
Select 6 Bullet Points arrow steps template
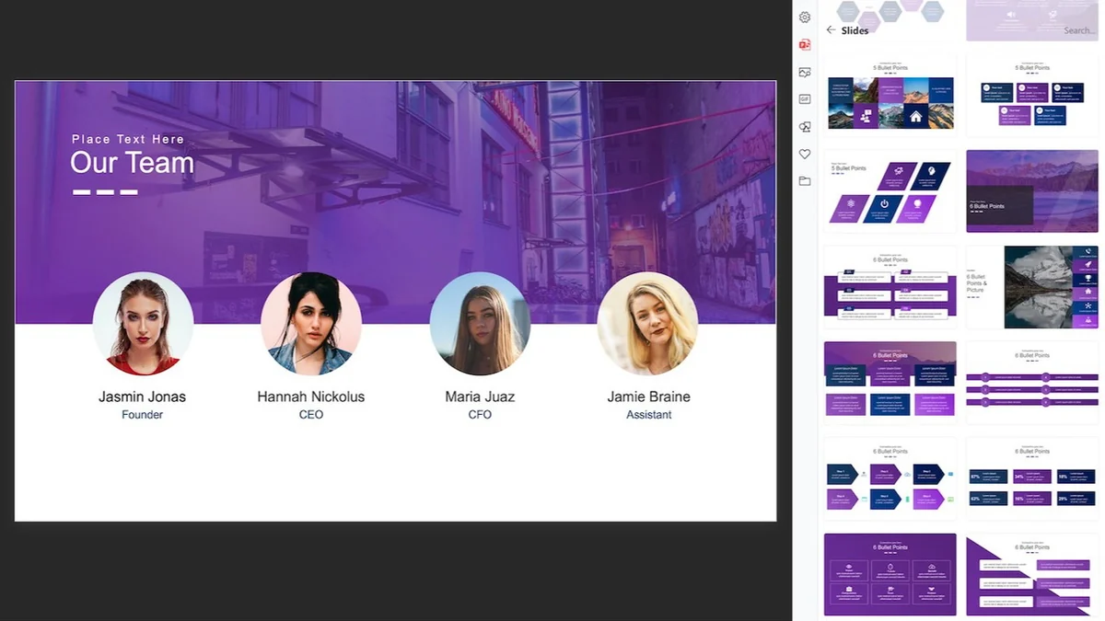890,479
